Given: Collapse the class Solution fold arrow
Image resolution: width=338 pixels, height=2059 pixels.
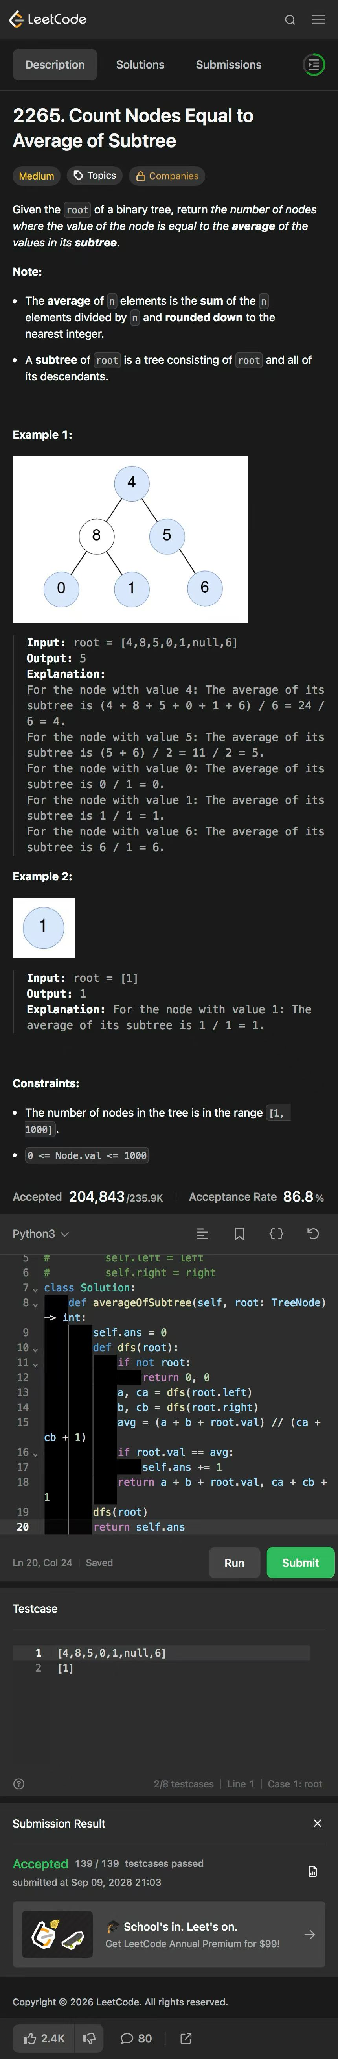Looking at the screenshot, I should [35, 1289].
